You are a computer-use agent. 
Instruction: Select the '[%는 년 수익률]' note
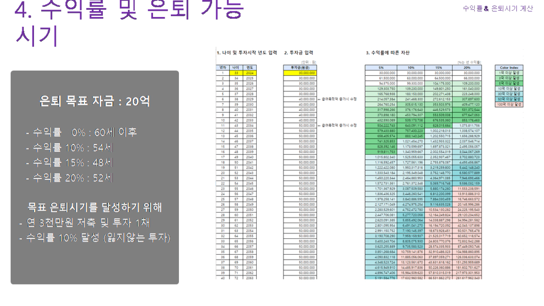(x=469, y=63)
